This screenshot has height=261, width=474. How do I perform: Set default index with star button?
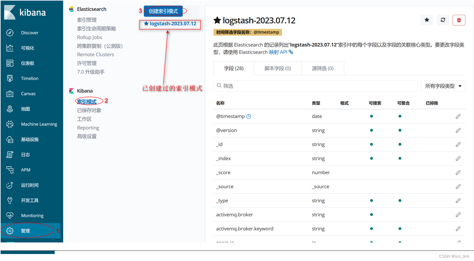(x=427, y=20)
